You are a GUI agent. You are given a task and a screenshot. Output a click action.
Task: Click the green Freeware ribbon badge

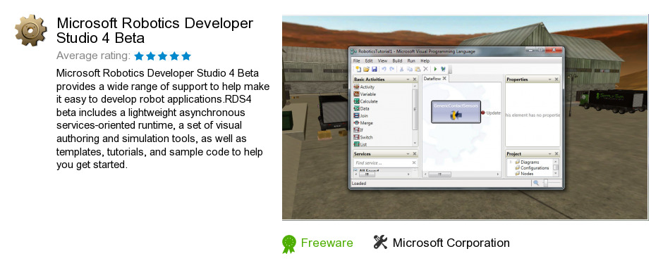(x=288, y=244)
